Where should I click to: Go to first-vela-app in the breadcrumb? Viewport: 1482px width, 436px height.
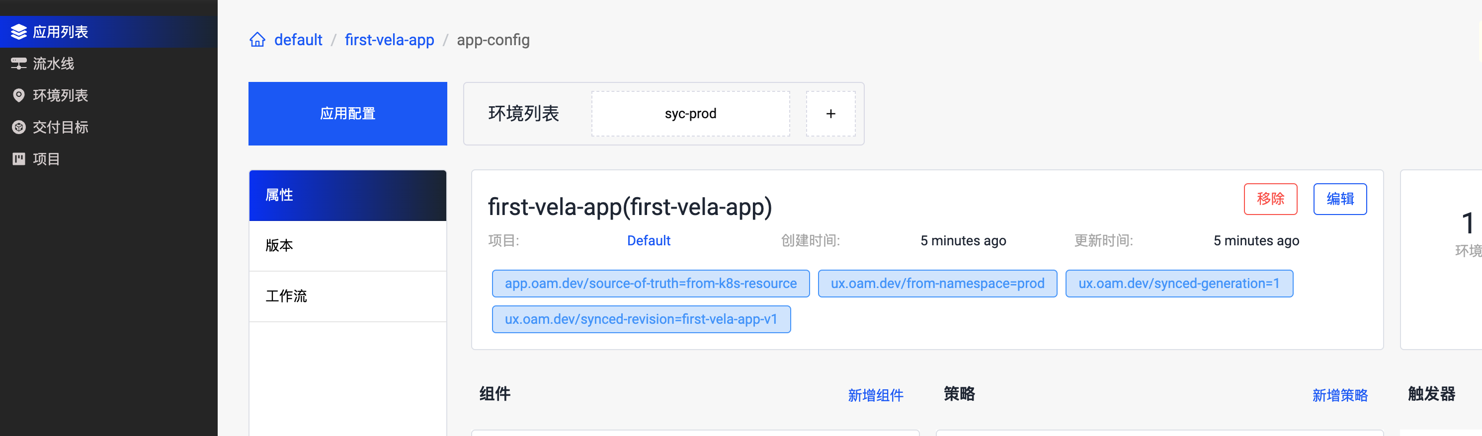390,40
